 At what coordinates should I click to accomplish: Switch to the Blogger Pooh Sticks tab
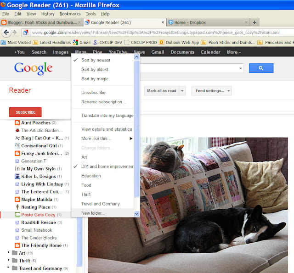point(41,22)
